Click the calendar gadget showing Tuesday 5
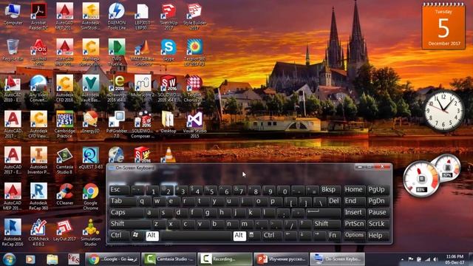 [443, 26]
